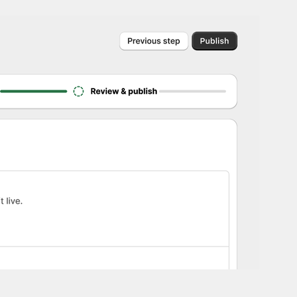Click the Publish button
Image resolution: width=297 pixels, height=297 pixels.
pyautogui.click(x=214, y=41)
